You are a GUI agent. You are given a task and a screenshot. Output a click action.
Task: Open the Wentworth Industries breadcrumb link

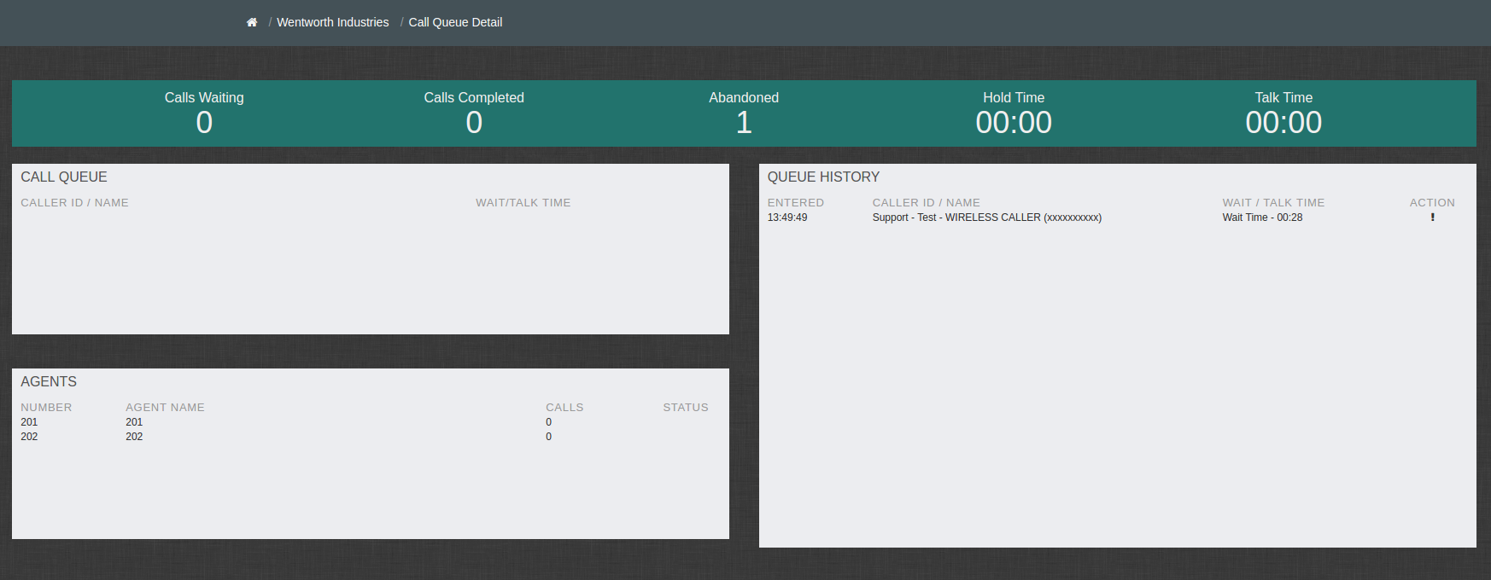(x=332, y=22)
